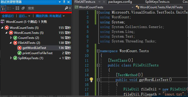
Task: Click the lightbulb quick actions icon
Action: pos(91,80)
